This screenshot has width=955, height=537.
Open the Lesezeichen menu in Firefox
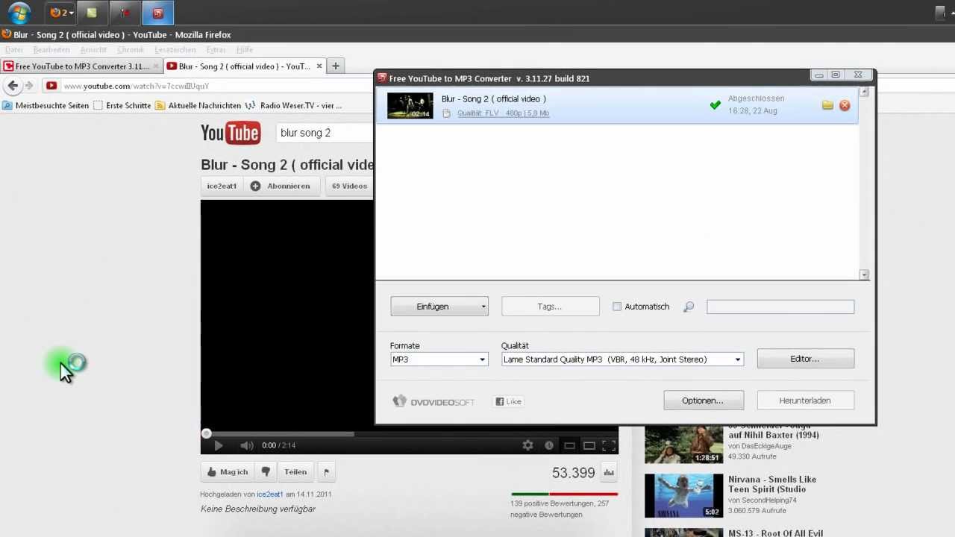[175, 50]
